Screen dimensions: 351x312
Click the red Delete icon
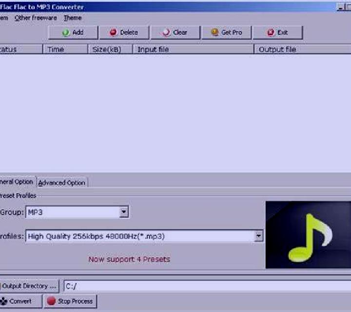[113, 32]
